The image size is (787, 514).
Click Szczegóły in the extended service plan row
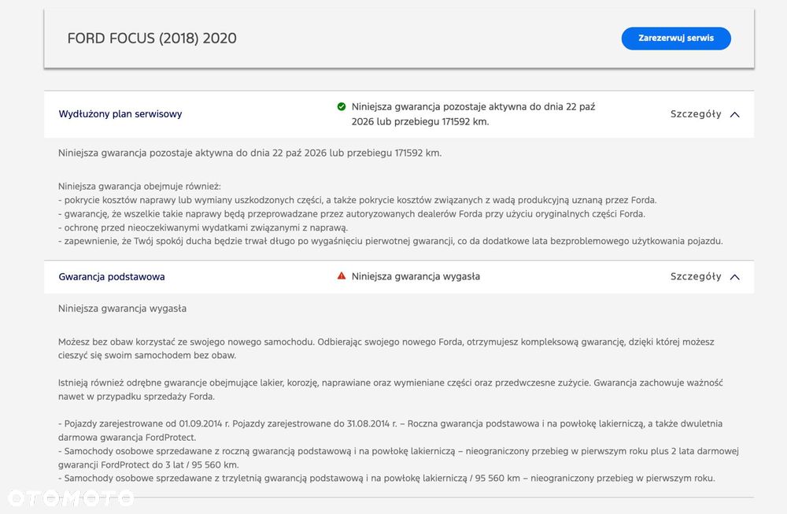click(x=695, y=114)
